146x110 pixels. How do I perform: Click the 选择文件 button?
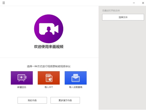pos(123,17)
